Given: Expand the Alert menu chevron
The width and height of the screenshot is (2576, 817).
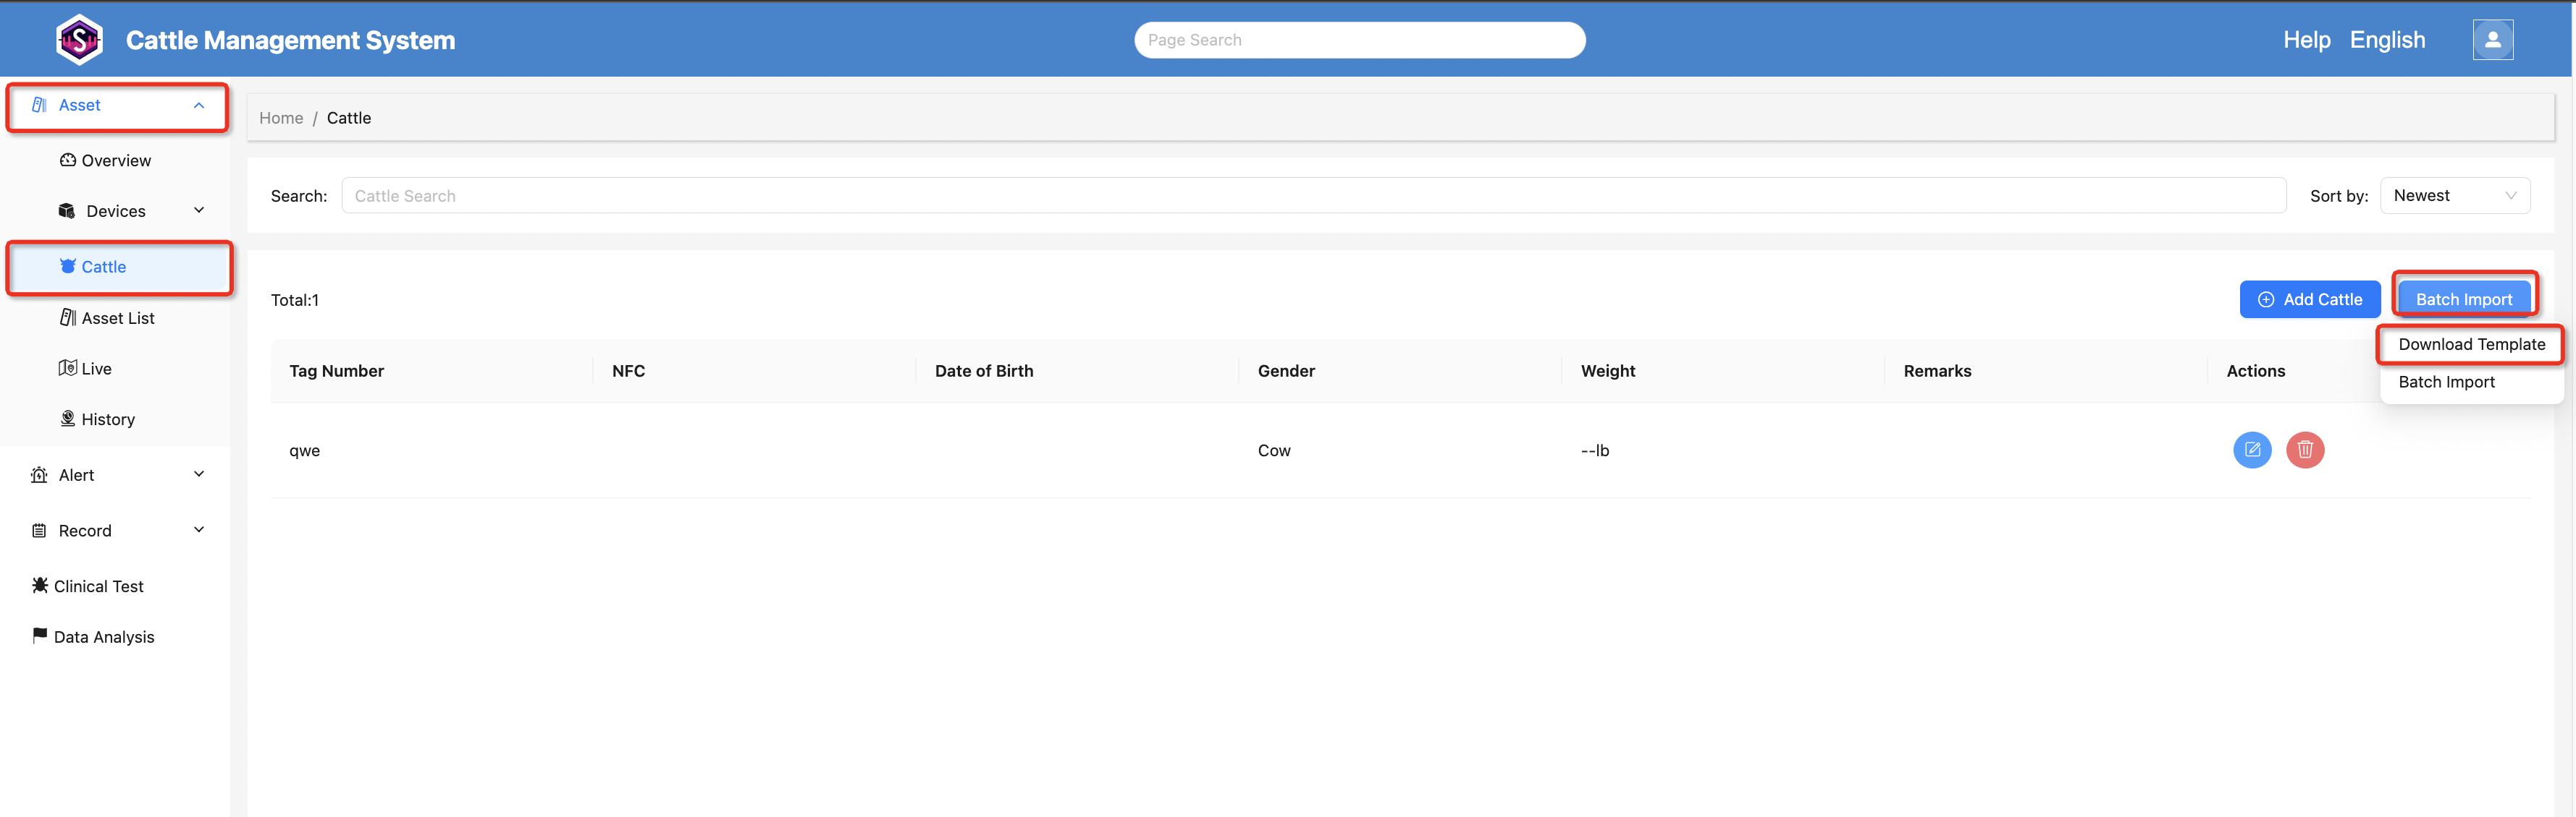Looking at the screenshot, I should [x=199, y=474].
